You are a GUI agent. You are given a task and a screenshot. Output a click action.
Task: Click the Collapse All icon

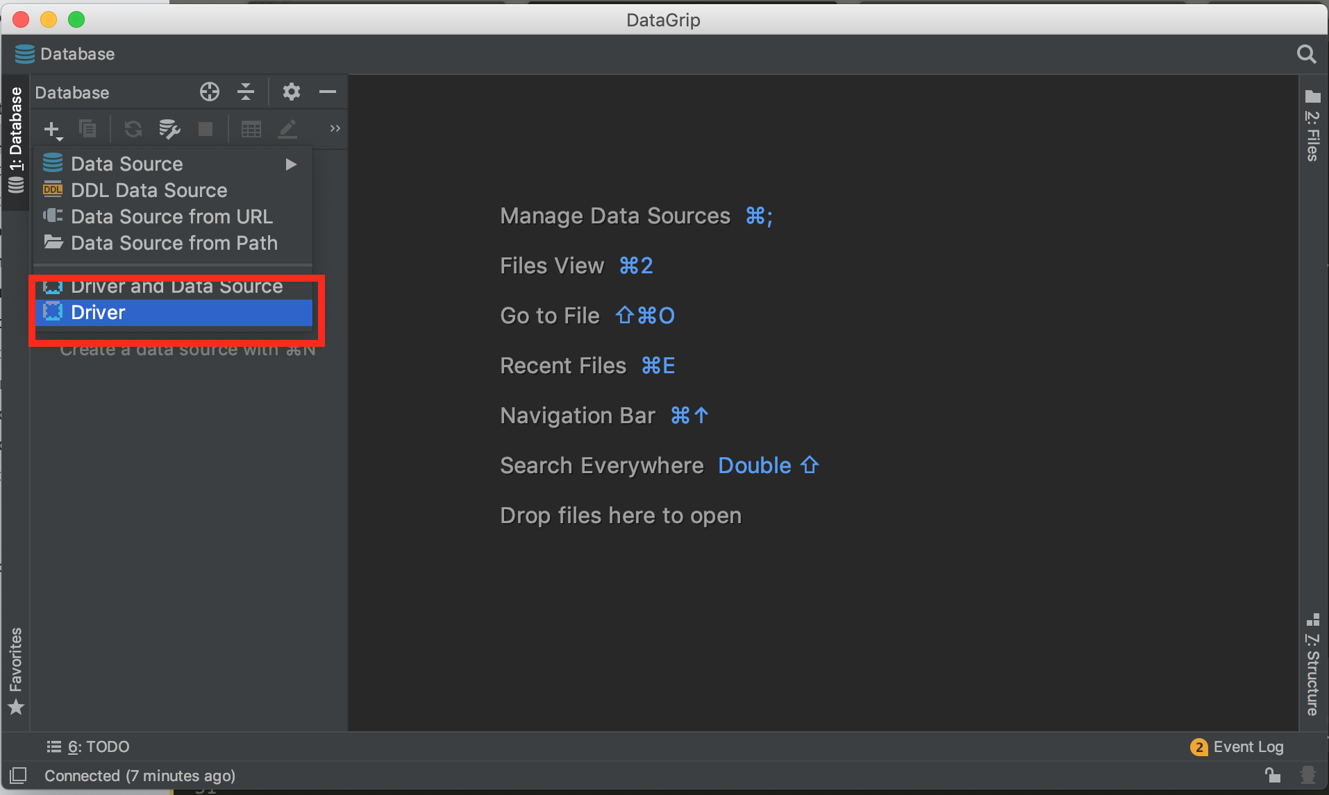[x=246, y=92]
